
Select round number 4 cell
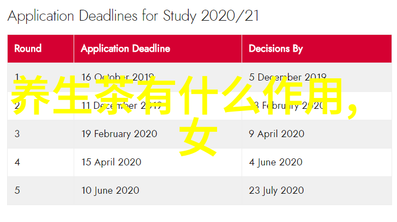(17, 162)
